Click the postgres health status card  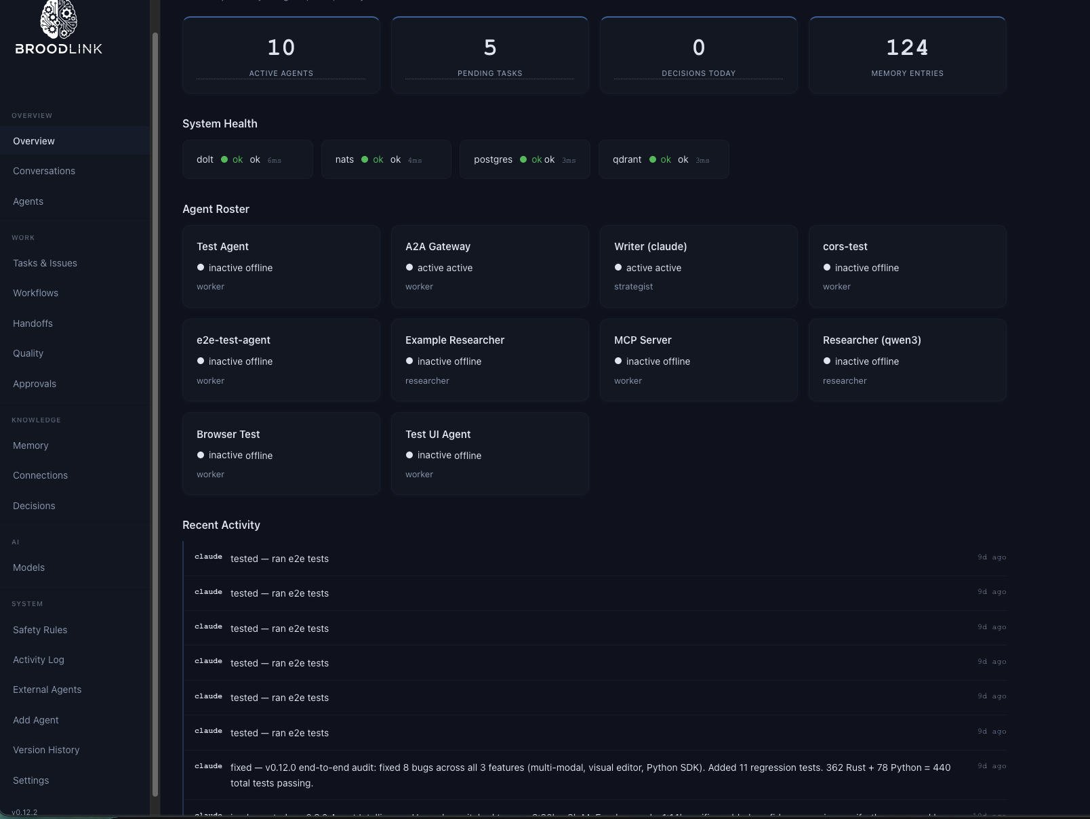point(525,159)
